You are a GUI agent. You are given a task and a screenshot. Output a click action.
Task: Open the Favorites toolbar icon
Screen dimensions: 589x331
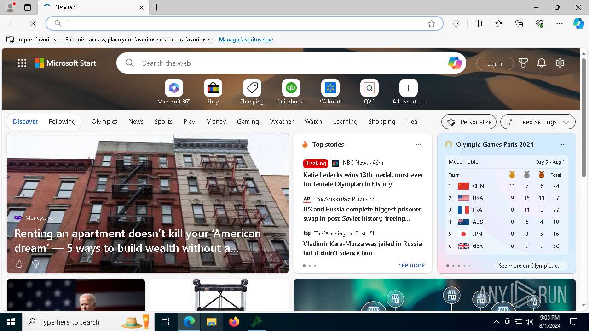tap(499, 23)
